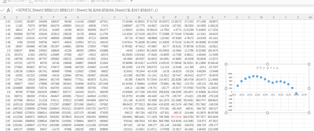Open the Insert Function fx dialog
Screen dimensions: 314x131
click(9, 10)
